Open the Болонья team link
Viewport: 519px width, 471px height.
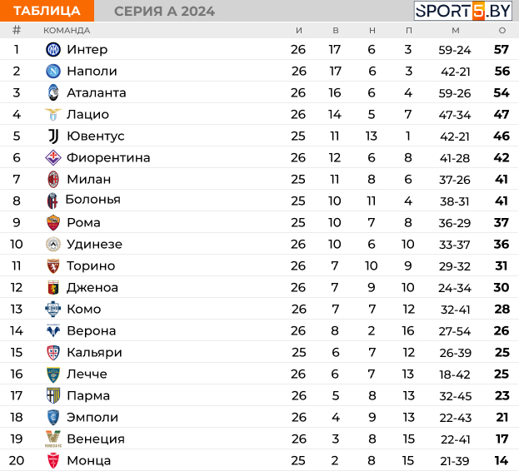[93, 200]
